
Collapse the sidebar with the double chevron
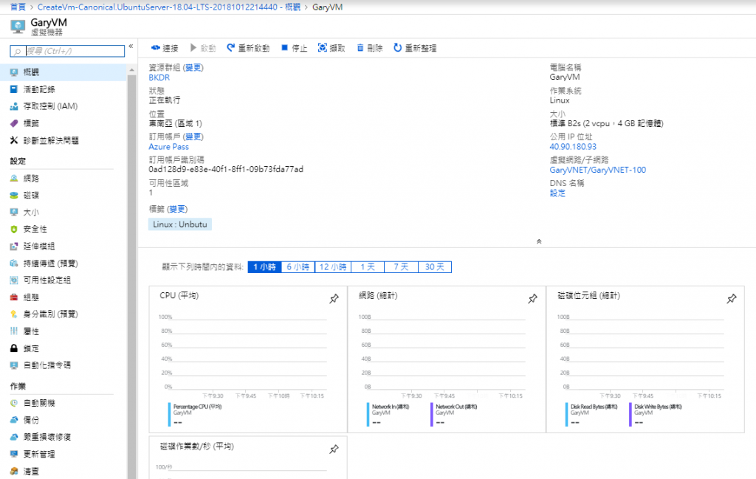[x=131, y=46]
